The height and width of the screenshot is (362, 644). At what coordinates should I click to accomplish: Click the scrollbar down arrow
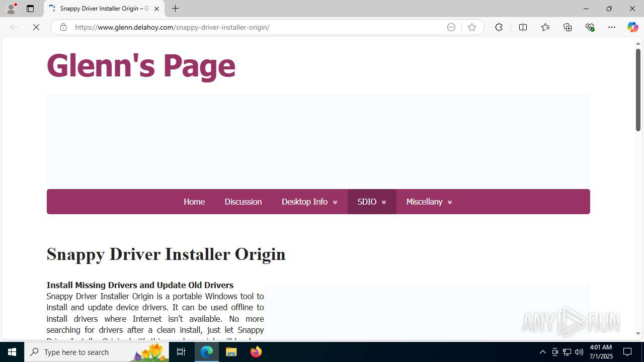(638, 334)
